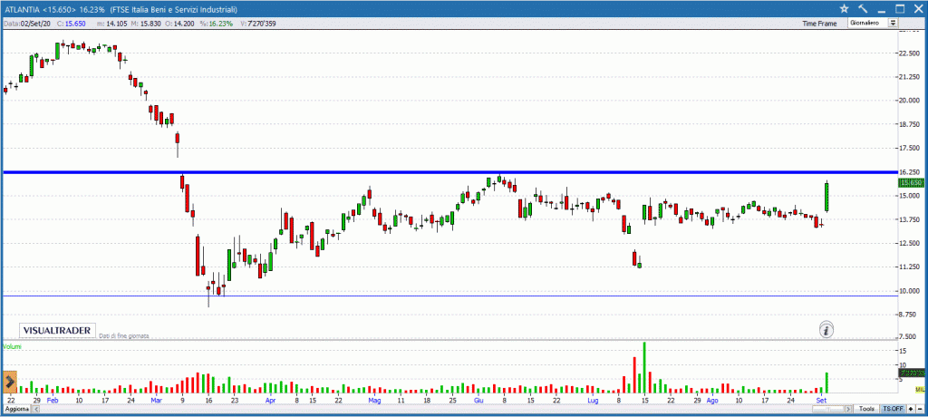Click the green volume value tag on axis
The image size is (928, 417).
pos(912,373)
